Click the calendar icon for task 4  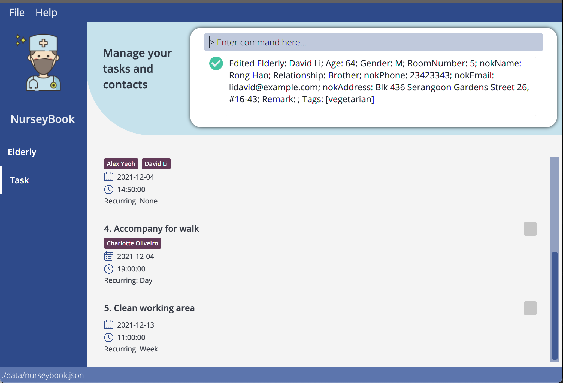pos(109,256)
